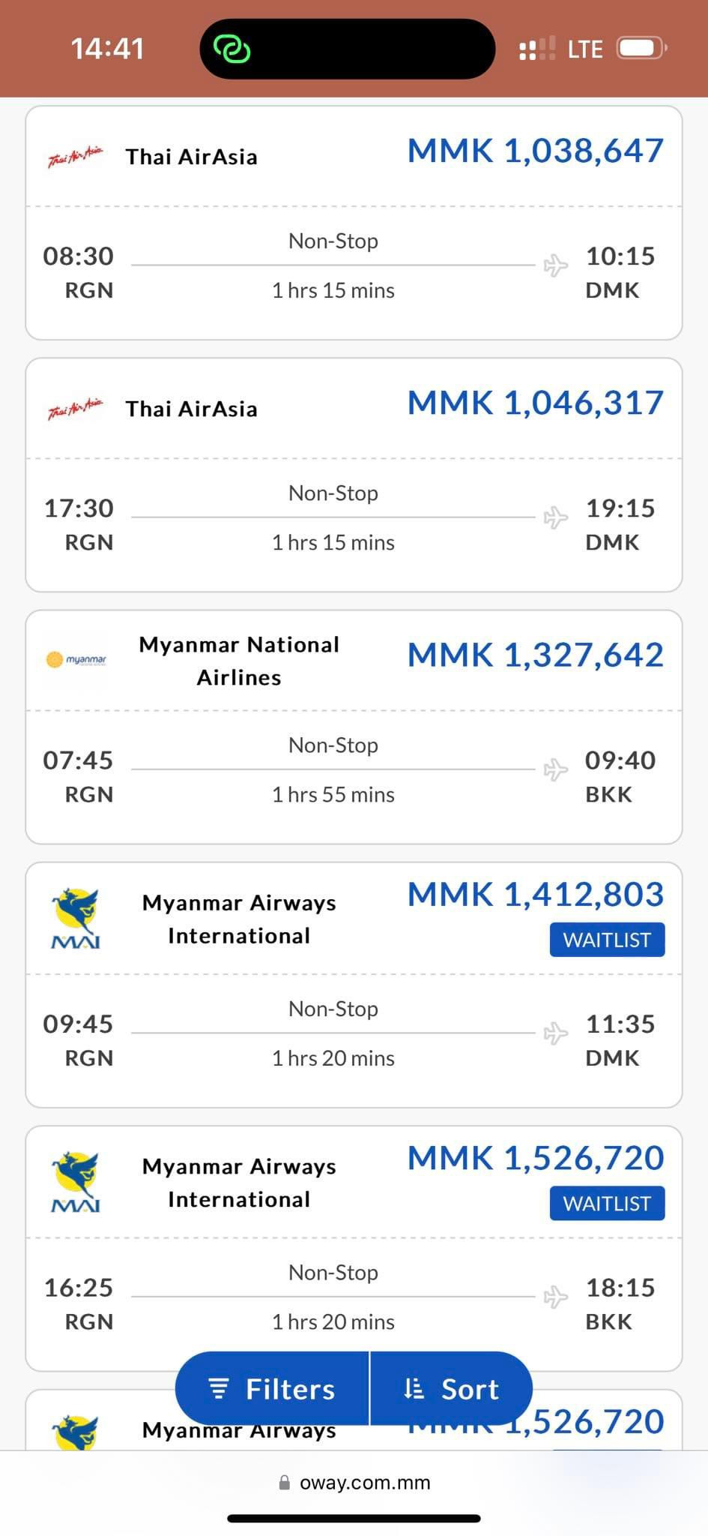Screen dimensions: 708x1536
Task: Tap the WAITLIST badge on 16:25 flight
Action: (x=607, y=1204)
